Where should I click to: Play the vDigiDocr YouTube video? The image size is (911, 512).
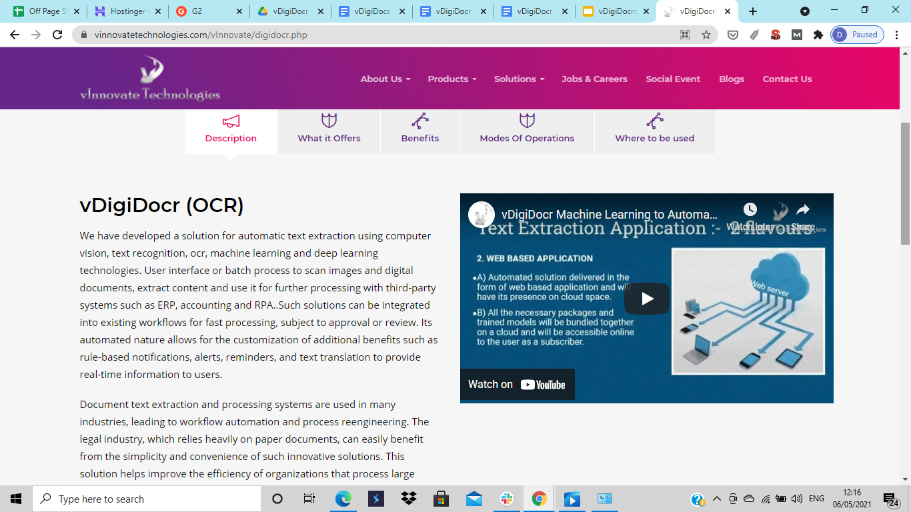647,299
